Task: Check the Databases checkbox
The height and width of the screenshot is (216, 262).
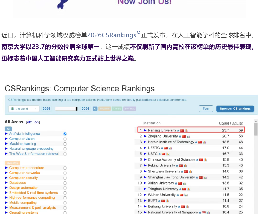Action: tap(65, 183)
